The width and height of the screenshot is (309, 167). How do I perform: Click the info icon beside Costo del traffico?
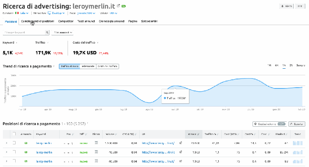point(98,43)
